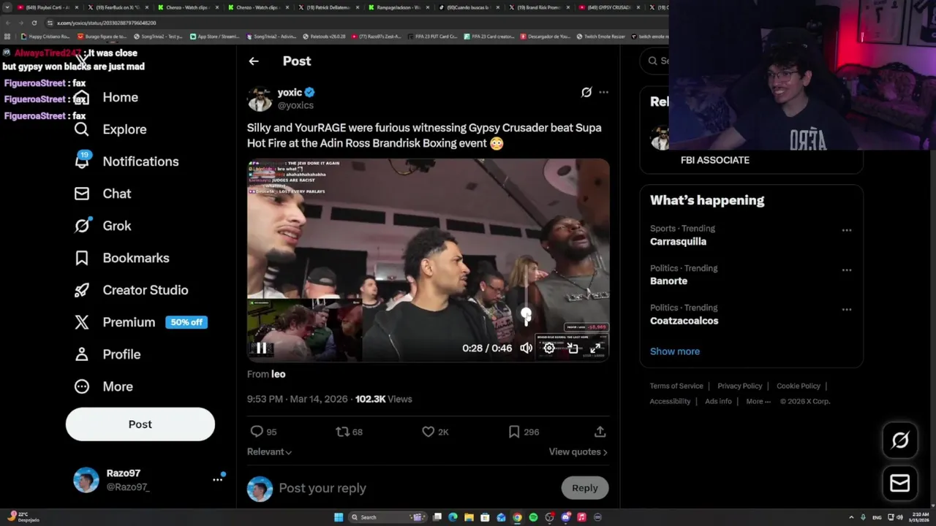Open the Razo97 account switcher dots

coord(217,479)
